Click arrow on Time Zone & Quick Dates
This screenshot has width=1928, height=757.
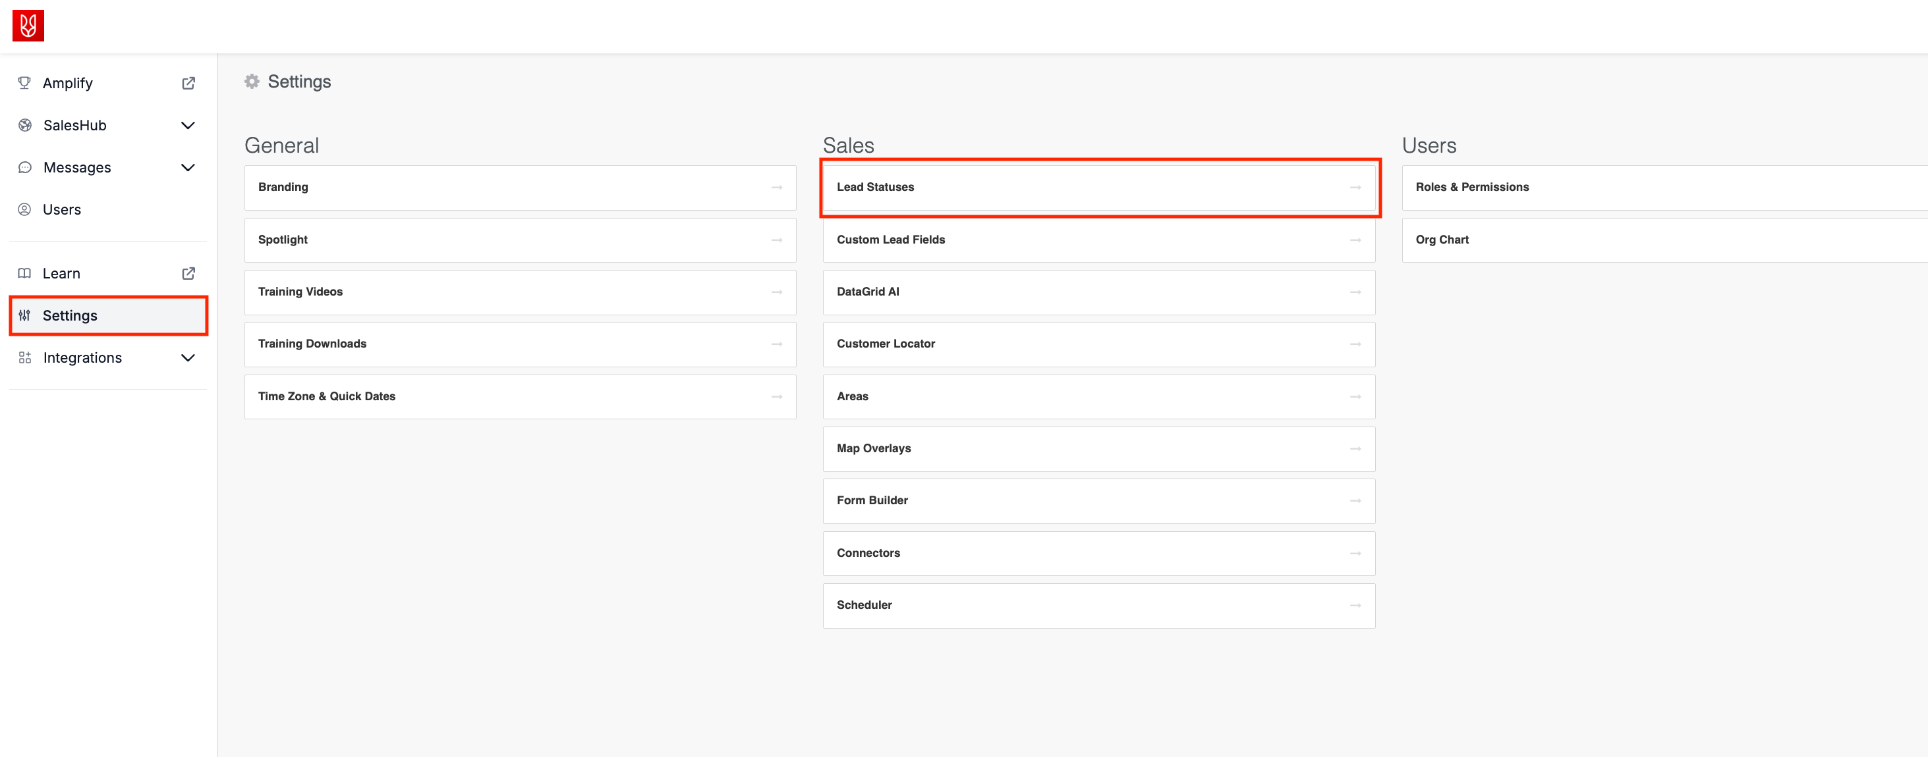tap(777, 396)
